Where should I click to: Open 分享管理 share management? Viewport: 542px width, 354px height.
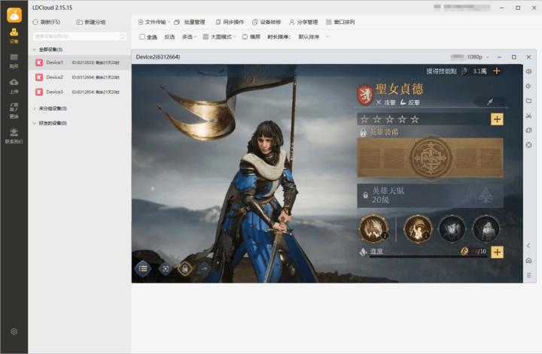pos(303,22)
